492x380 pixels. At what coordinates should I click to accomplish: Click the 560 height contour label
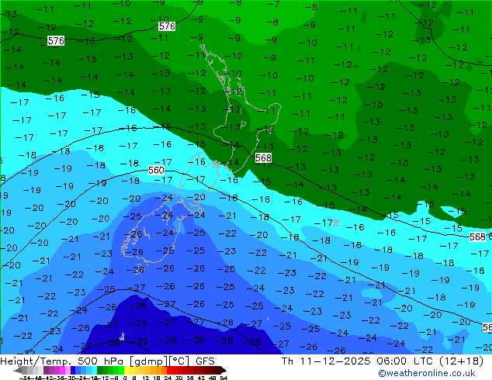coord(156,171)
